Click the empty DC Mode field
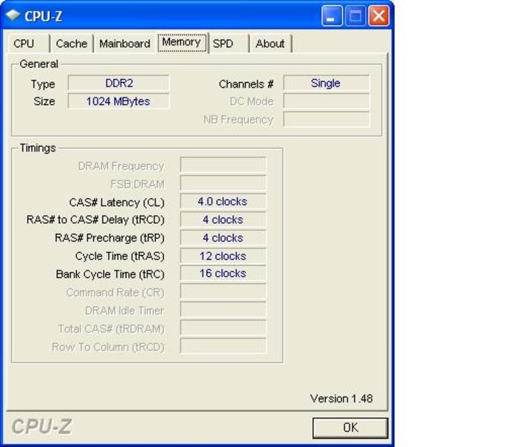Image resolution: width=518 pixels, height=447 pixels. (326, 101)
